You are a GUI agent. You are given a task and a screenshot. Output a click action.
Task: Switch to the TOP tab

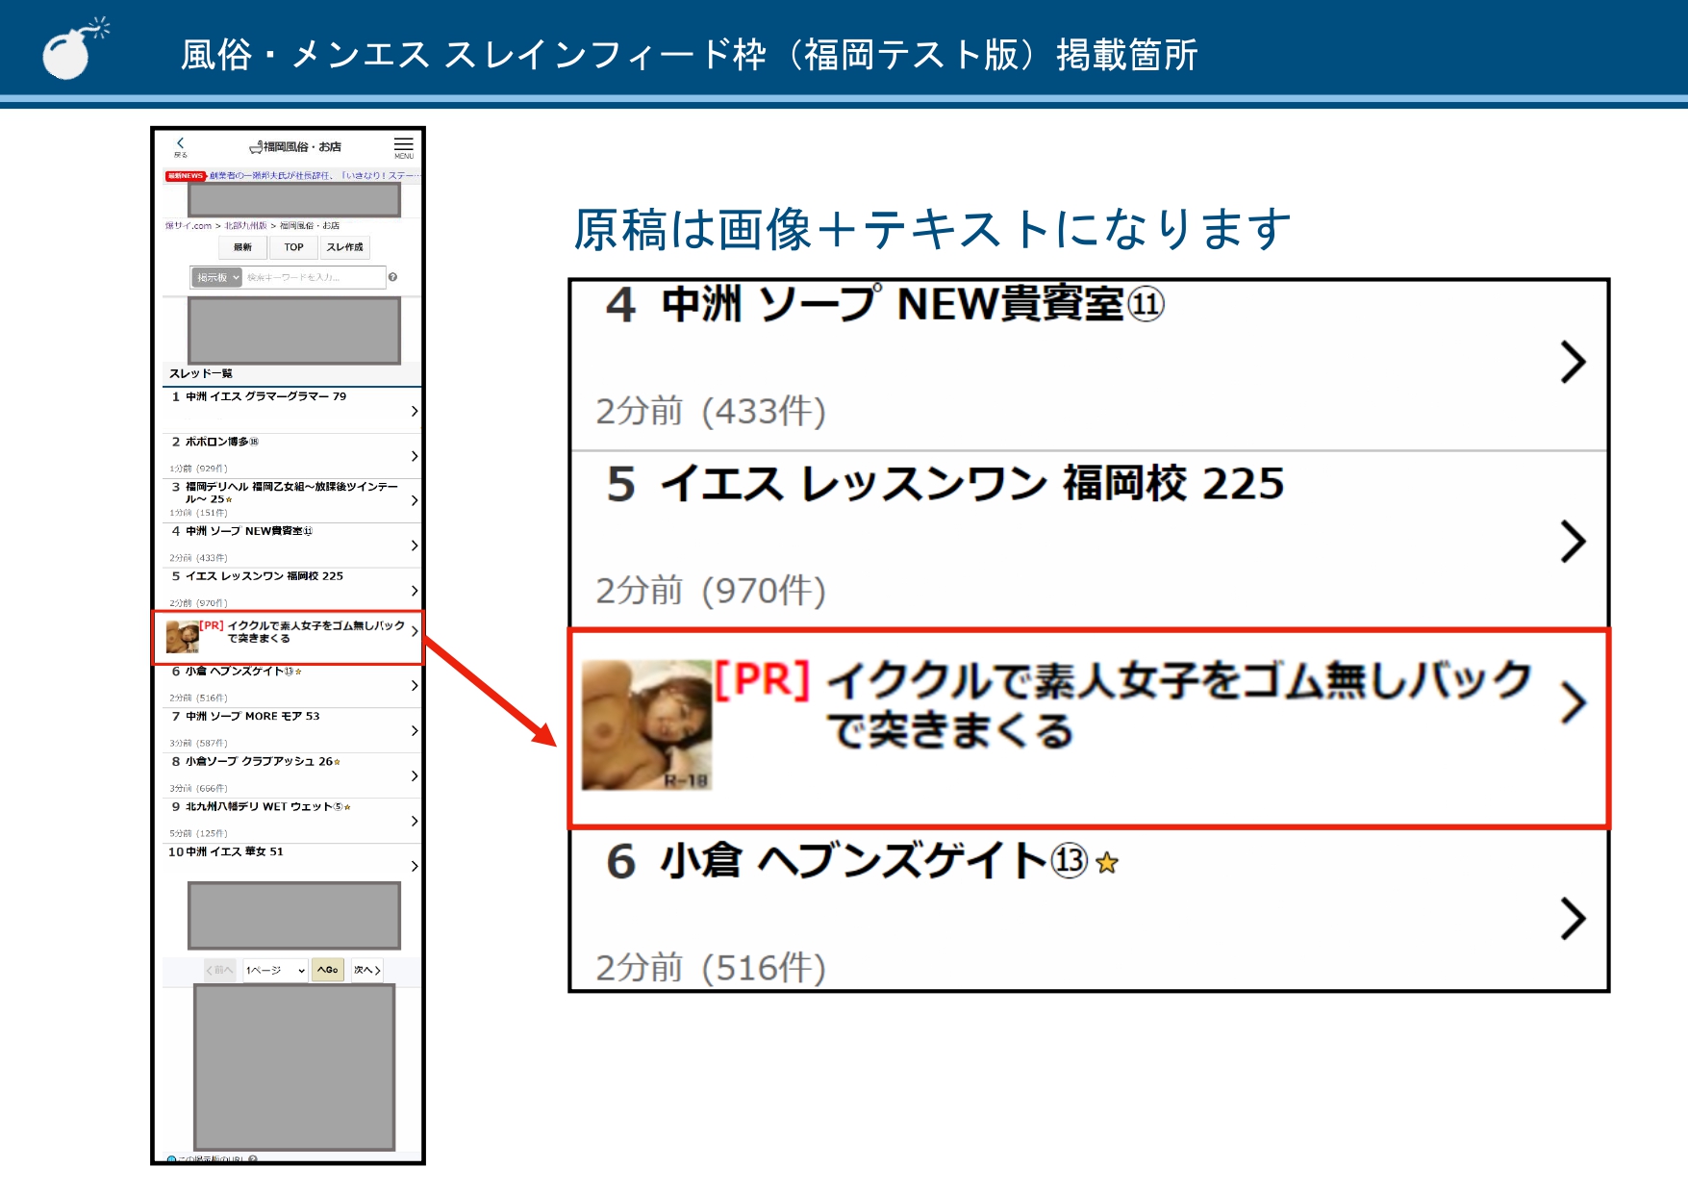tap(293, 246)
